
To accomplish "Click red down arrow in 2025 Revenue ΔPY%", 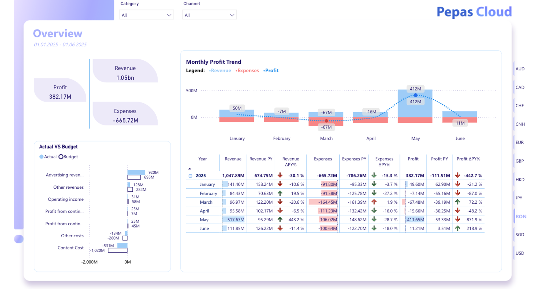I will [280, 175].
